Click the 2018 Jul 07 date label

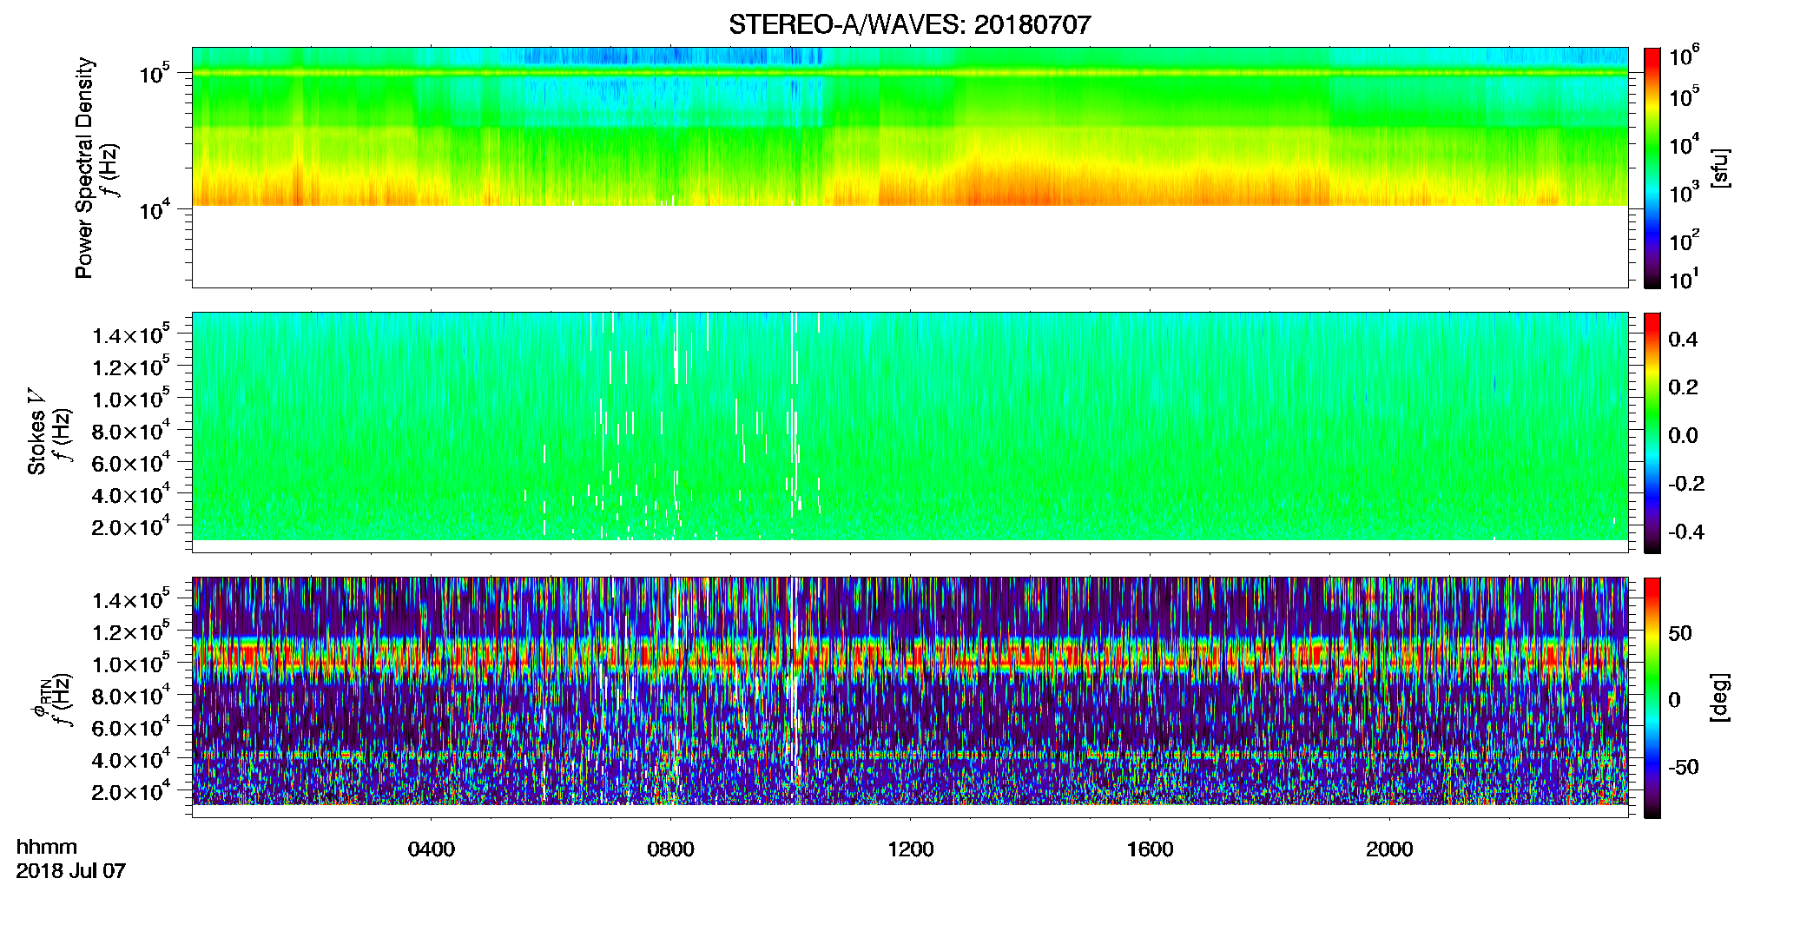coord(71,870)
